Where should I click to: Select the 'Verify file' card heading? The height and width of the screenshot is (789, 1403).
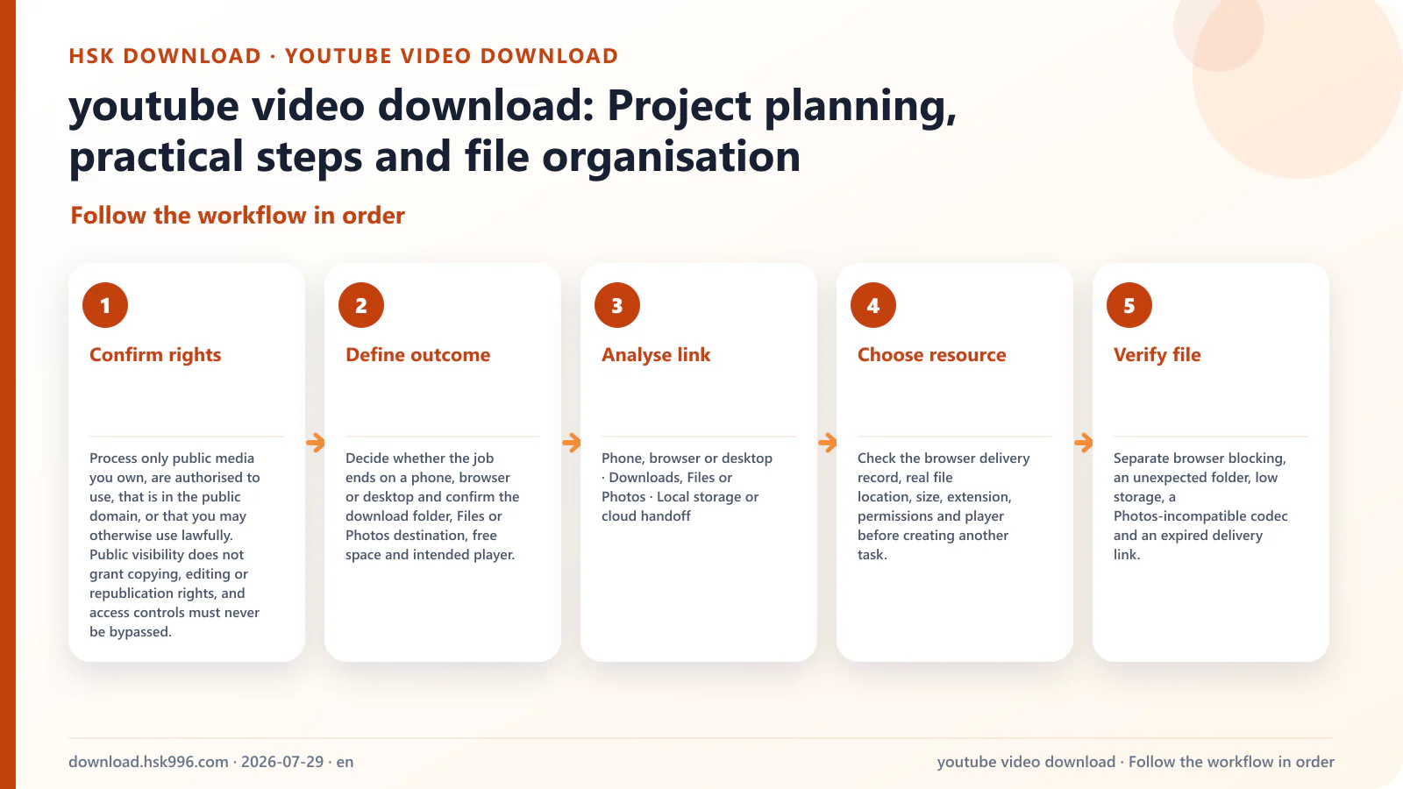tap(1157, 355)
